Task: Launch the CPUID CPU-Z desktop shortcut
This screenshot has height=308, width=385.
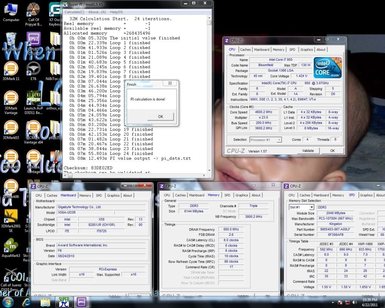Action: coord(33,44)
